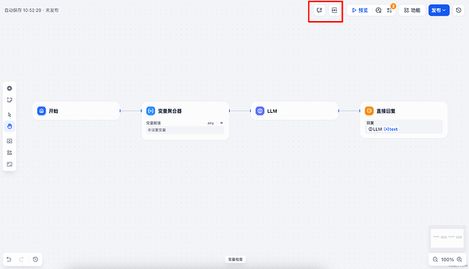This screenshot has height=269, width=469.
Task: Click the LLM node purple icon
Action: (x=260, y=111)
